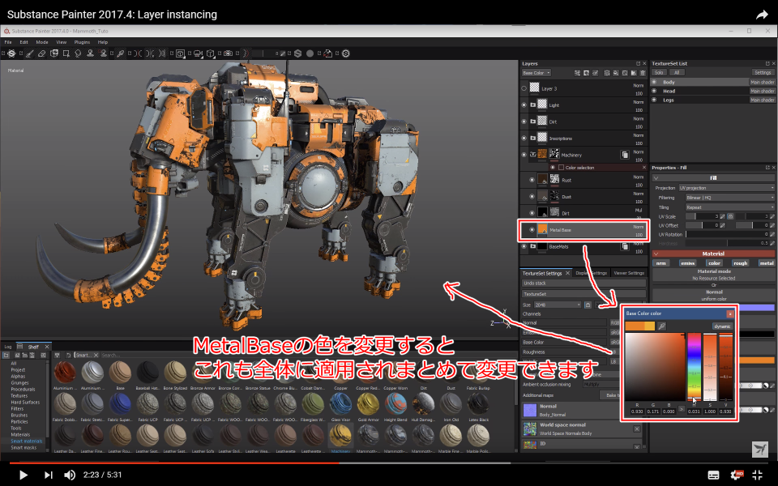Screen dimensions: 778x486
Task: Click the eyedropper in Base Color dialog
Action: [661, 326]
